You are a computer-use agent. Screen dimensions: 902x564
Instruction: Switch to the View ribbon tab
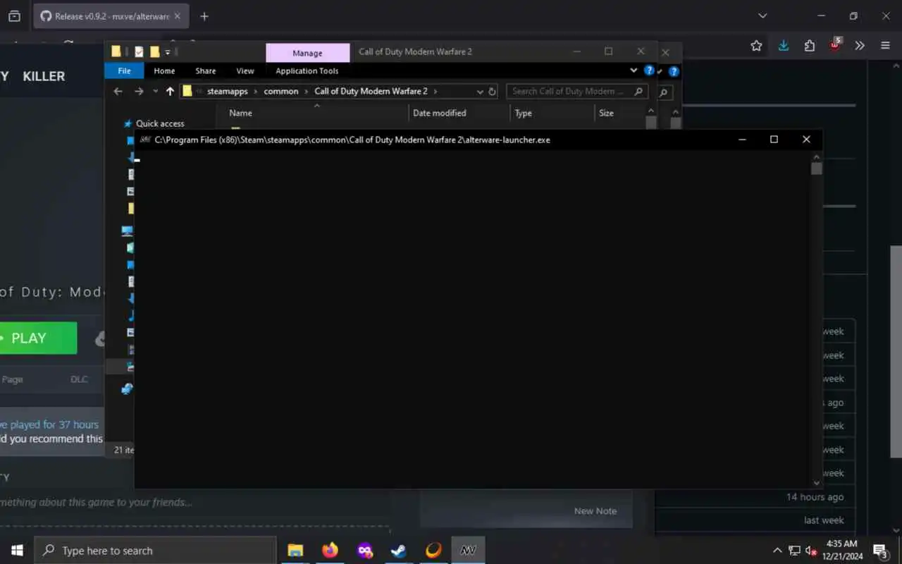(x=245, y=70)
